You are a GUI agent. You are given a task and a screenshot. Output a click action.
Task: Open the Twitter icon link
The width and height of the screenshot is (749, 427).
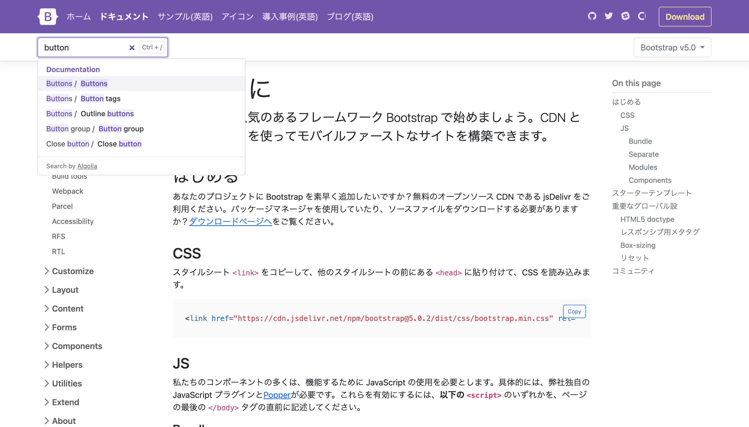[x=609, y=16]
